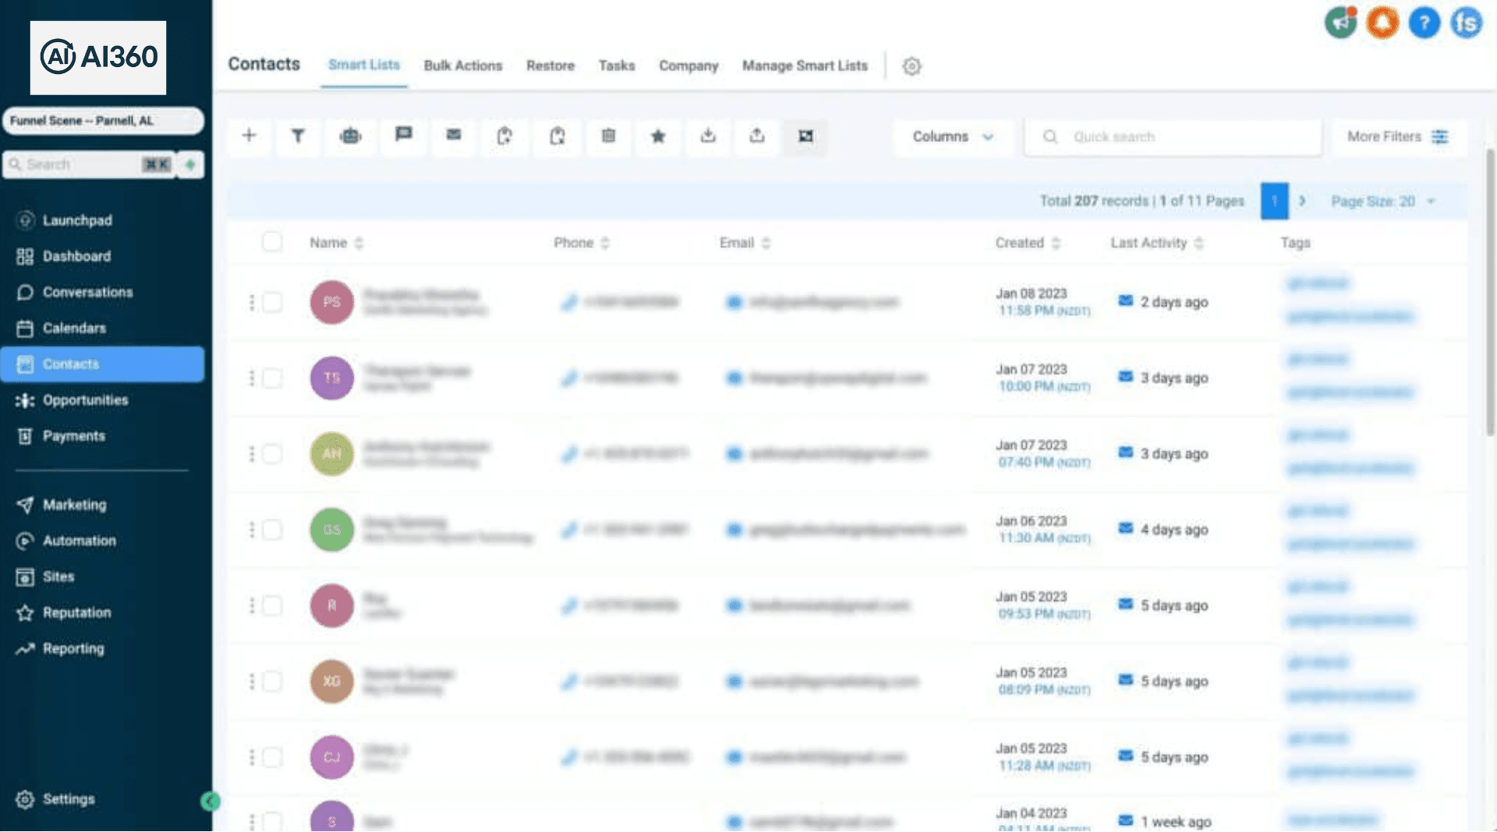Click the trash delete icon in toolbar

pos(608,136)
